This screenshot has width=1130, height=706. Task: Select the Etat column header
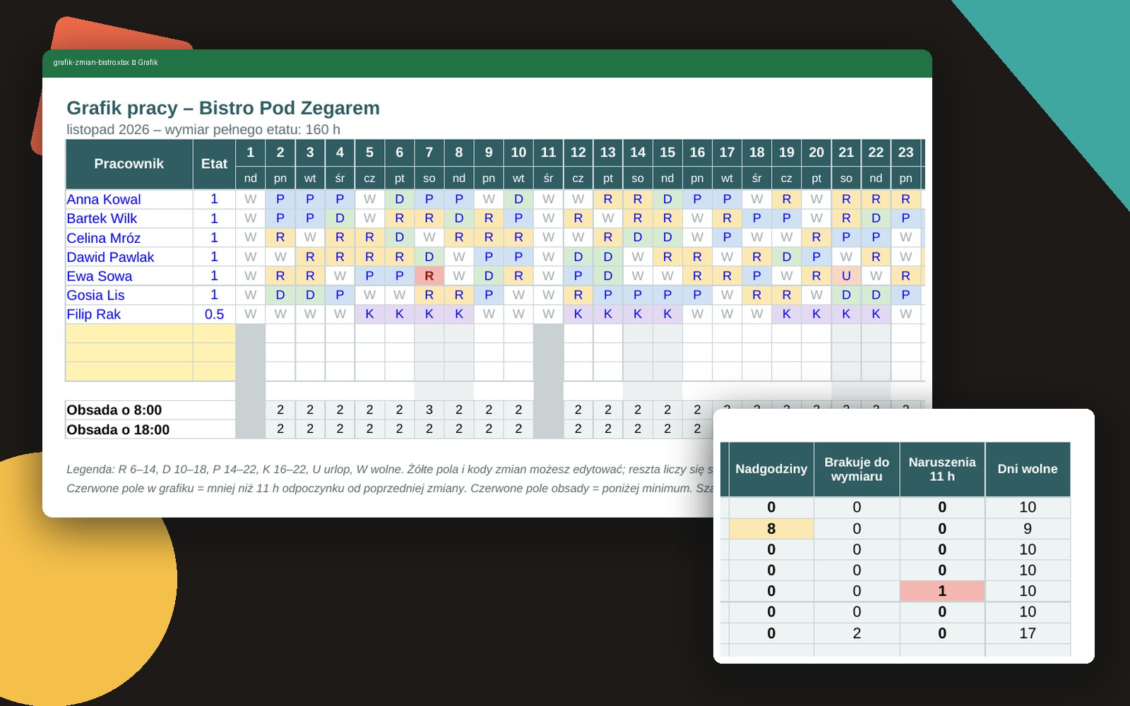tap(214, 164)
